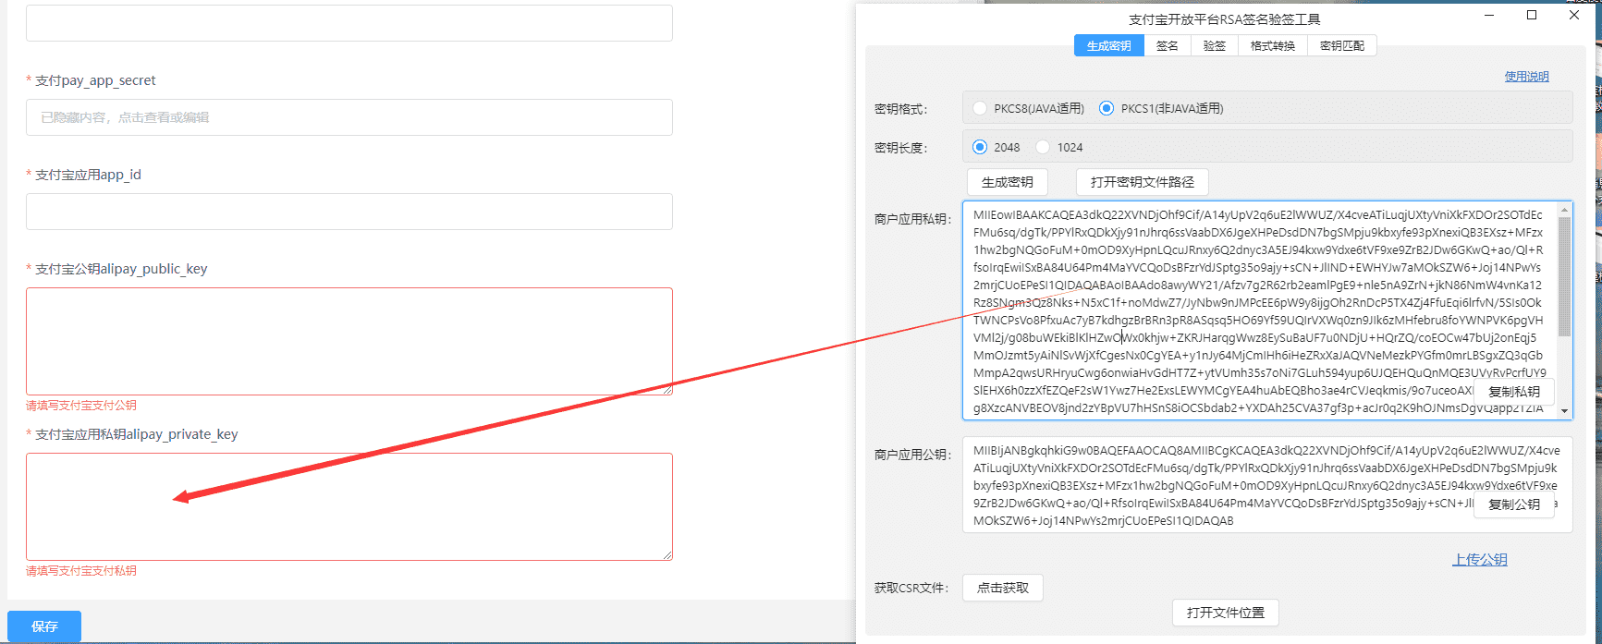The height and width of the screenshot is (644, 1602).
Task: Open the 密钥匹配 tab
Action: click(1342, 45)
